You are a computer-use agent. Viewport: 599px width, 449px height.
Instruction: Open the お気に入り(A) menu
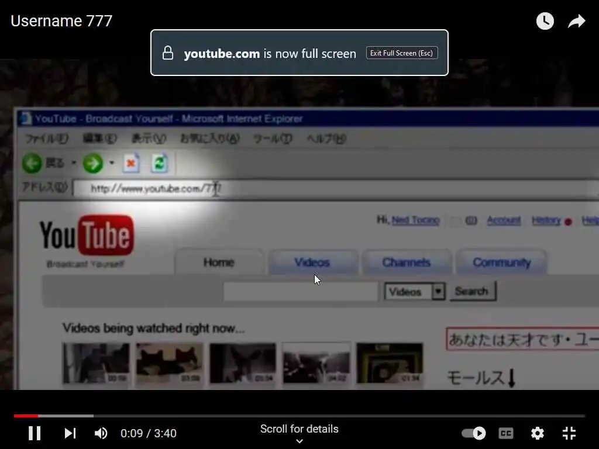pyautogui.click(x=210, y=139)
